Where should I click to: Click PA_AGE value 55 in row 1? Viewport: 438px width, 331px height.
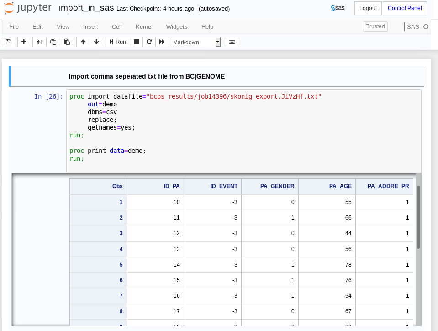(348, 202)
